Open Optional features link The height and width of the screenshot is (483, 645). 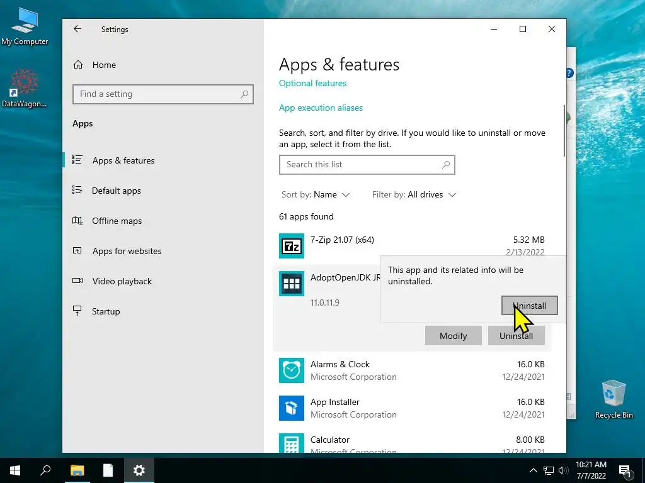(312, 84)
